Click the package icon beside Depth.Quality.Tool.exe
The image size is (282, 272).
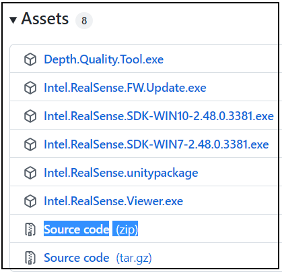(x=30, y=59)
